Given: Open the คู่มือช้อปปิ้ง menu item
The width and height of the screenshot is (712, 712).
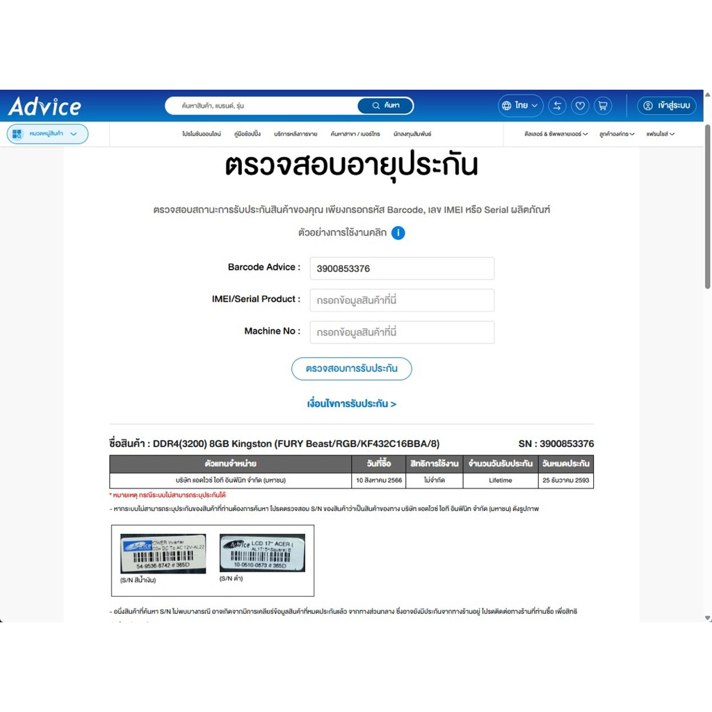Looking at the screenshot, I should (x=248, y=133).
